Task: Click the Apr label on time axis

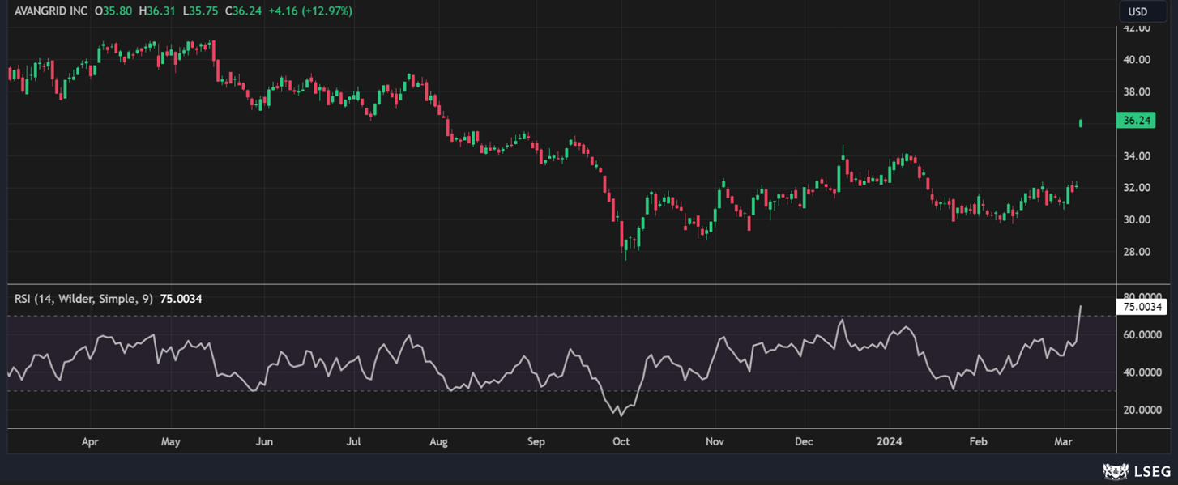Action: pos(90,442)
